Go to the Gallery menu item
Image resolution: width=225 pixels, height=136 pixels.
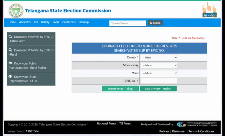(x=45, y=22)
